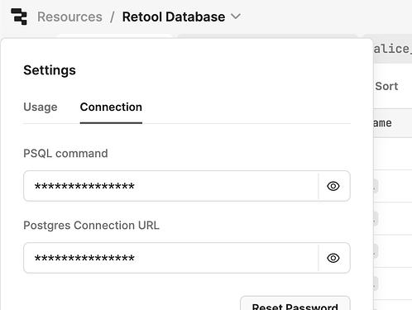Click the Settings heading

click(50, 70)
